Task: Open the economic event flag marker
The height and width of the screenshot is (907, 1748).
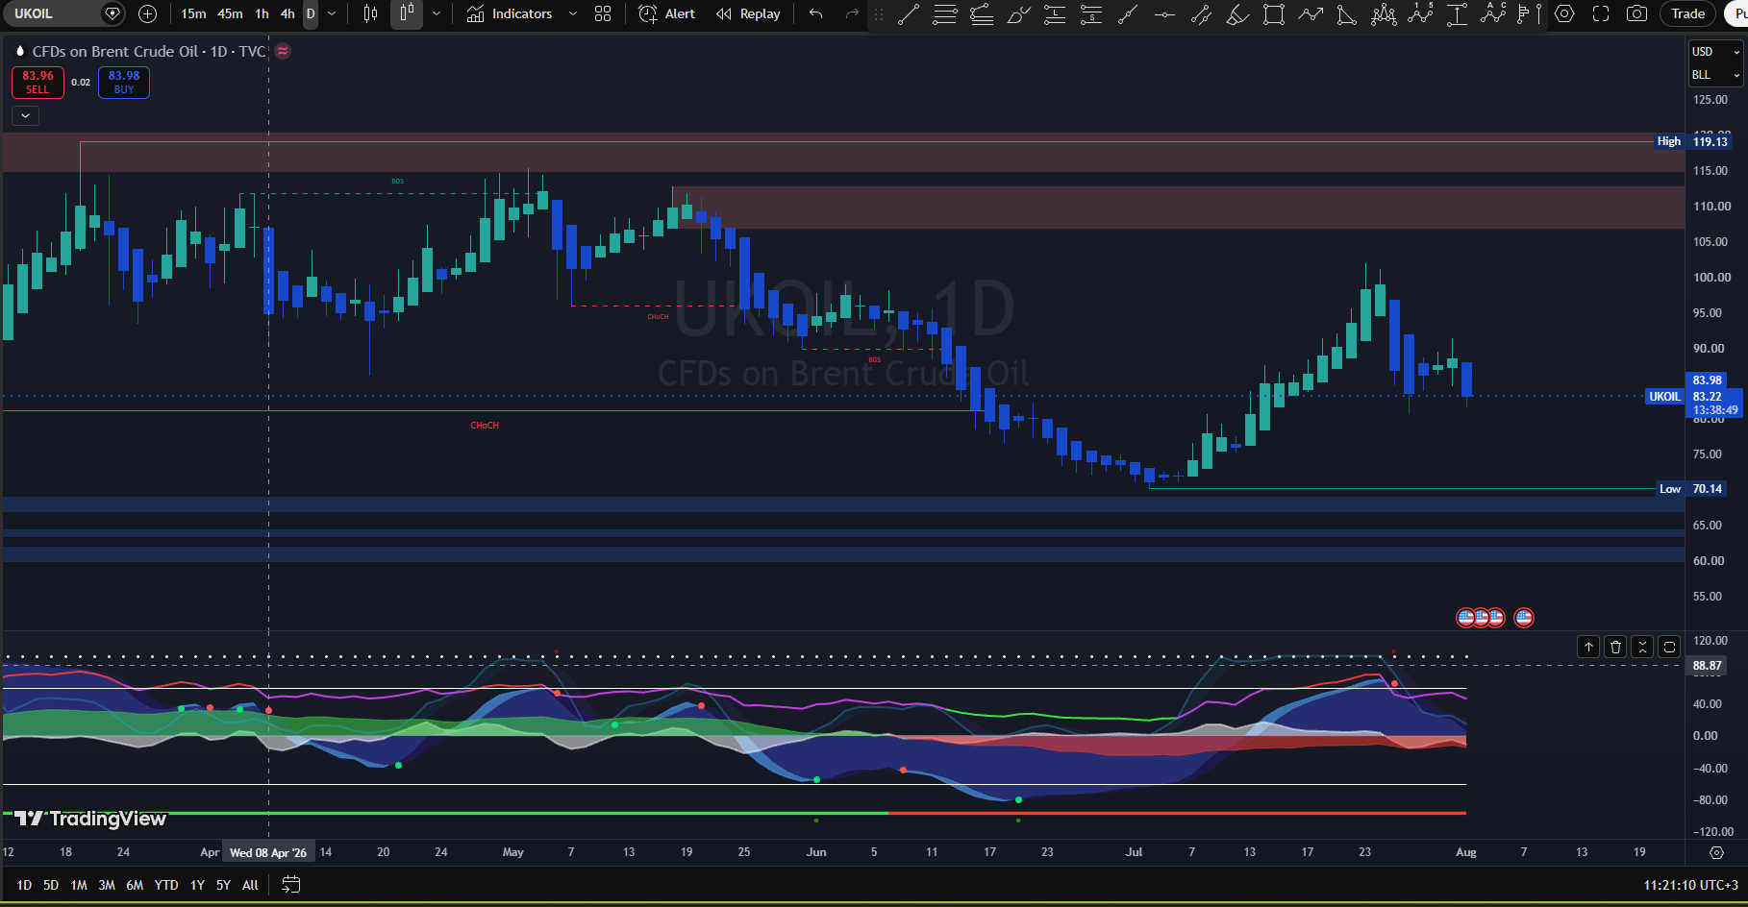Action: pyautogui.click(x=1524, y=618)
